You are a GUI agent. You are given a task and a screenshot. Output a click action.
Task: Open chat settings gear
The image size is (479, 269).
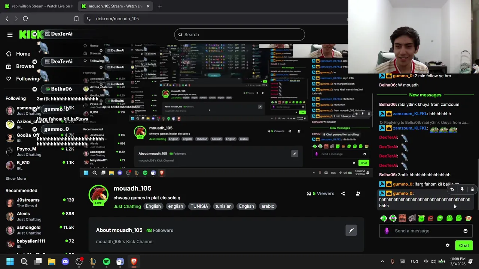pyautogui.click(x=448, y=245)
